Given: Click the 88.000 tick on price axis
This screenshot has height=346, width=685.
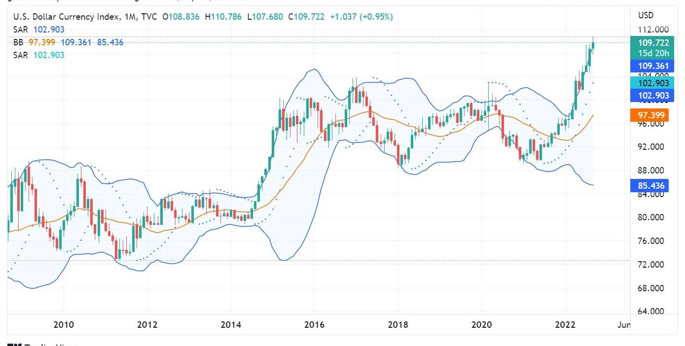Looking at the screenshot, I should [650, 171].
